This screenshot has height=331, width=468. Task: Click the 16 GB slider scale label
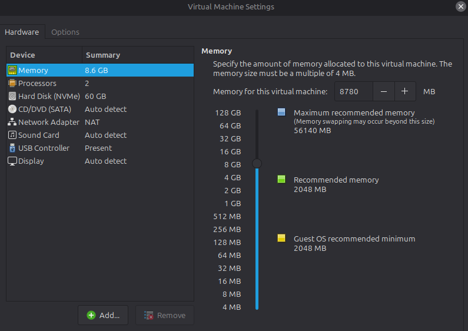coord(230,151)
